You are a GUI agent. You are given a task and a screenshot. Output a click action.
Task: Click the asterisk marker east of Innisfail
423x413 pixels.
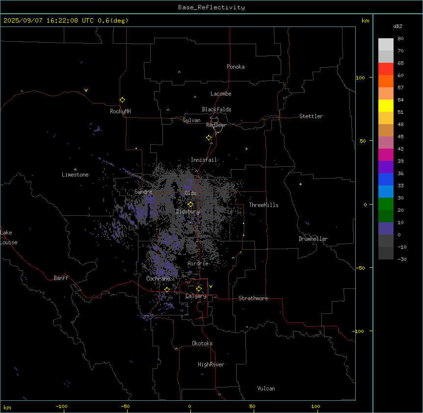pyautogui.click(x=246, y=149)
